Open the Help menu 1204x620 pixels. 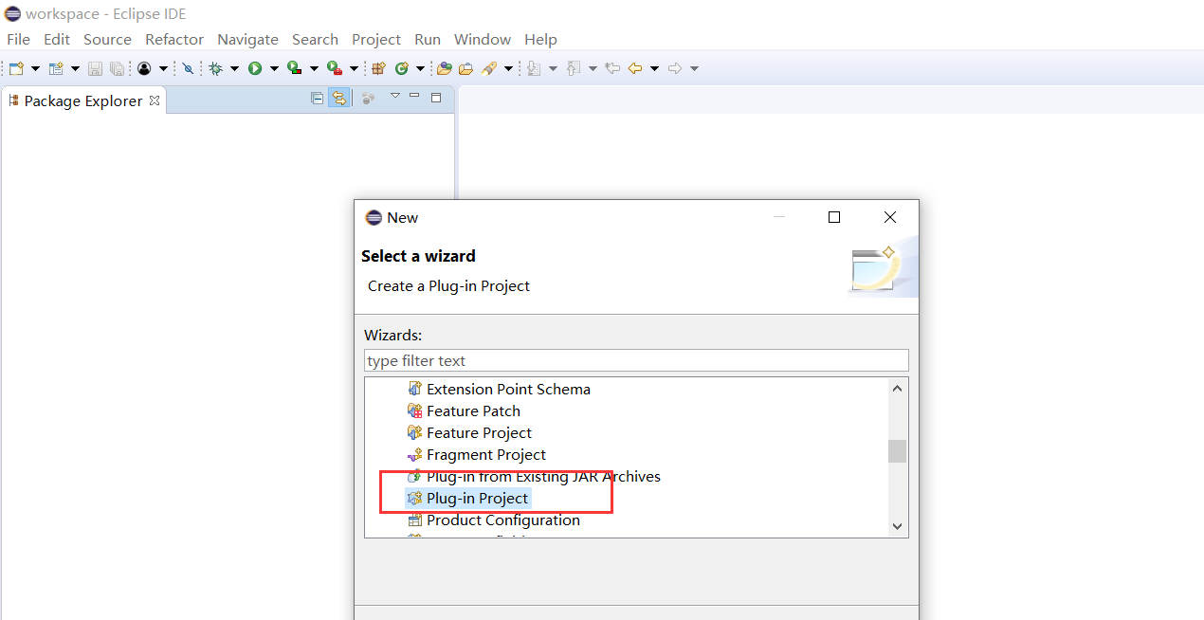pyautogui.click(x=540, y=39)
